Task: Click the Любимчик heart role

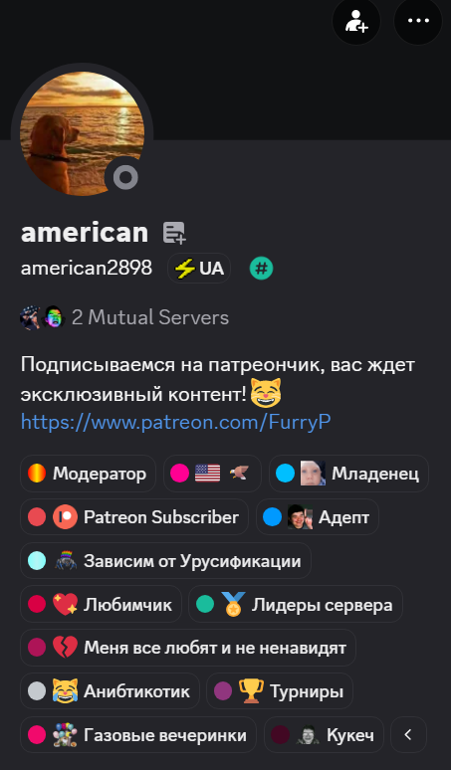Action: point(101,604)
